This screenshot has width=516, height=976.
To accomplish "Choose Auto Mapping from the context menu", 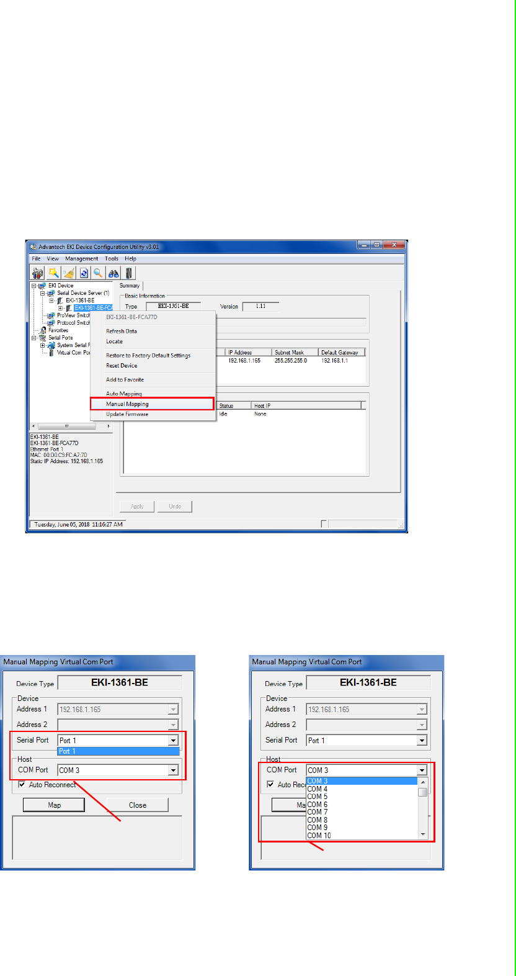I will click(x=153, y=394).
